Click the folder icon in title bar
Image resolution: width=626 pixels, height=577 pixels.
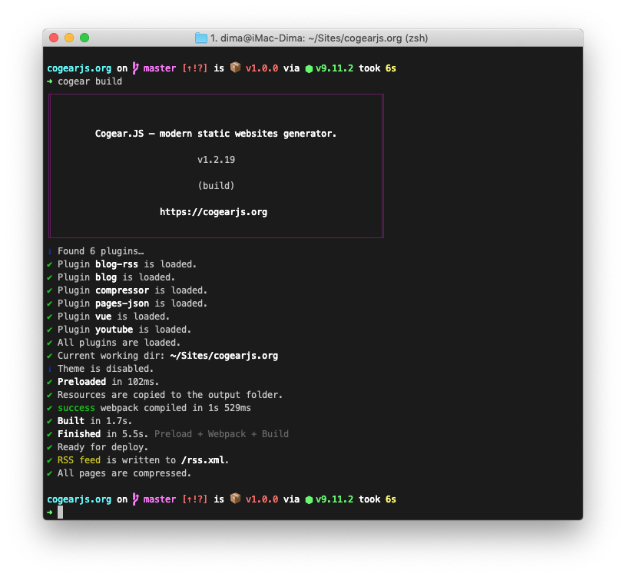click(x=200, y=38)
